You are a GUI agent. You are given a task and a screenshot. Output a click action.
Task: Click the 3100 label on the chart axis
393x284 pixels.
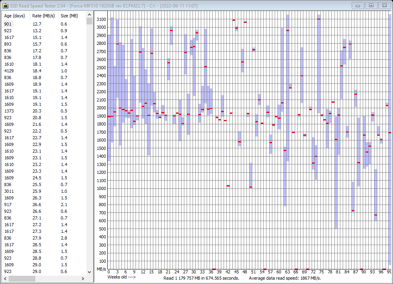(x=101, y=19)
